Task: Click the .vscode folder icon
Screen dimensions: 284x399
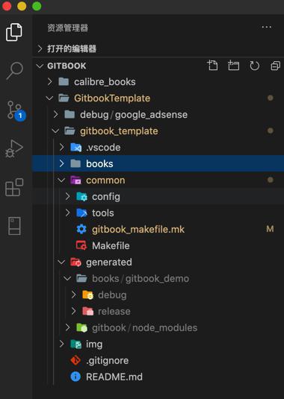Action: (x=76, y=148)
